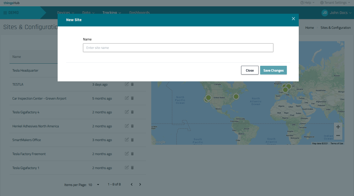Delete the TESTLA site via trash icon
Image resolution: width=354 pixels, height=196 pixels.
(132, 84)
